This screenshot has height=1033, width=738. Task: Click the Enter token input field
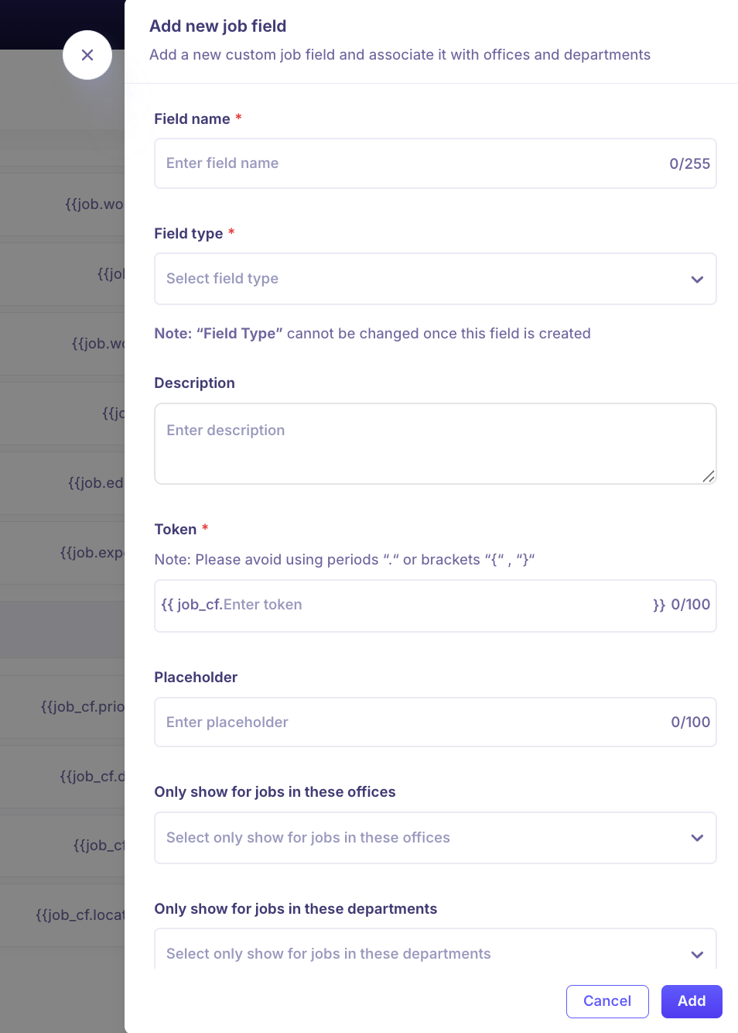pos(433,605)
